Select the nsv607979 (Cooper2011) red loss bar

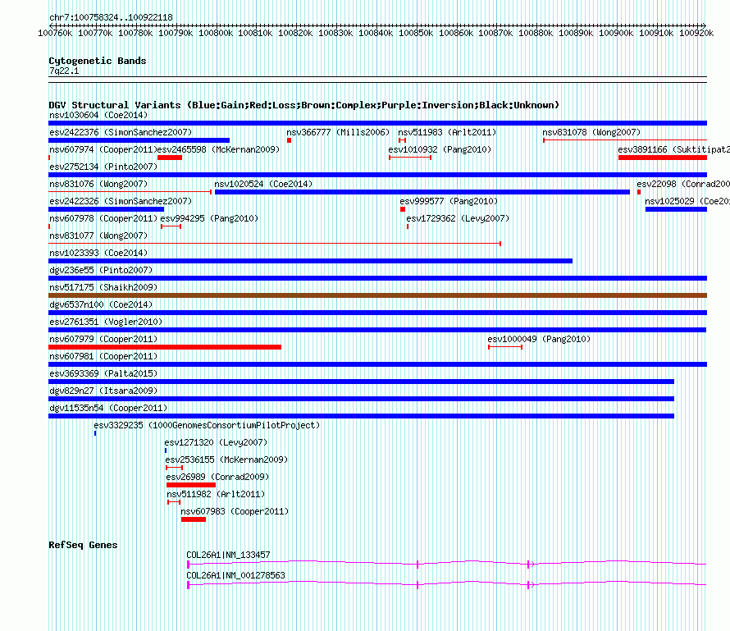[165, 347]
